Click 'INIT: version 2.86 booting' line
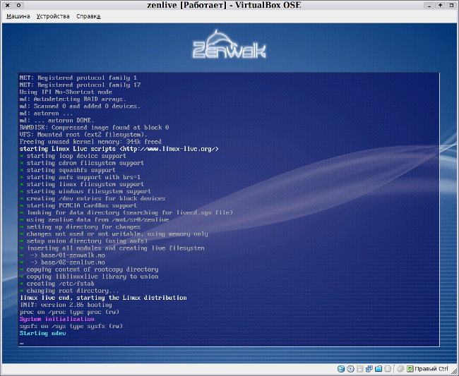 coord(66,305)
